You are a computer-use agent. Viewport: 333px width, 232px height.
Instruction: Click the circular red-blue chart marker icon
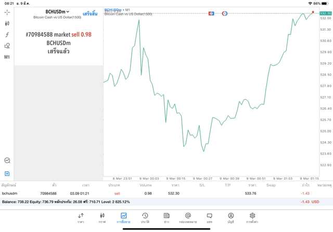224,13
